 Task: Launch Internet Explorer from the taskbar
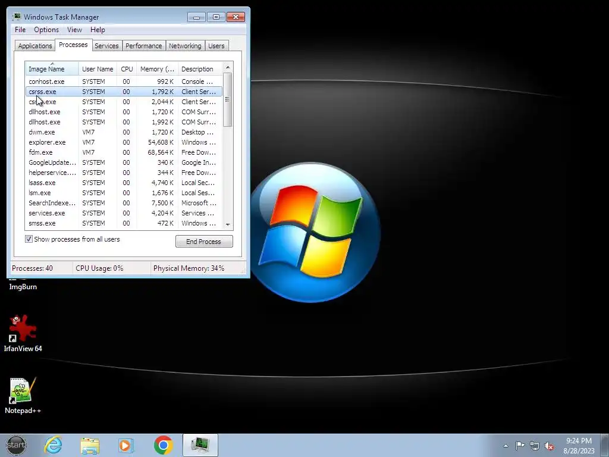click(x=53, y=445)
